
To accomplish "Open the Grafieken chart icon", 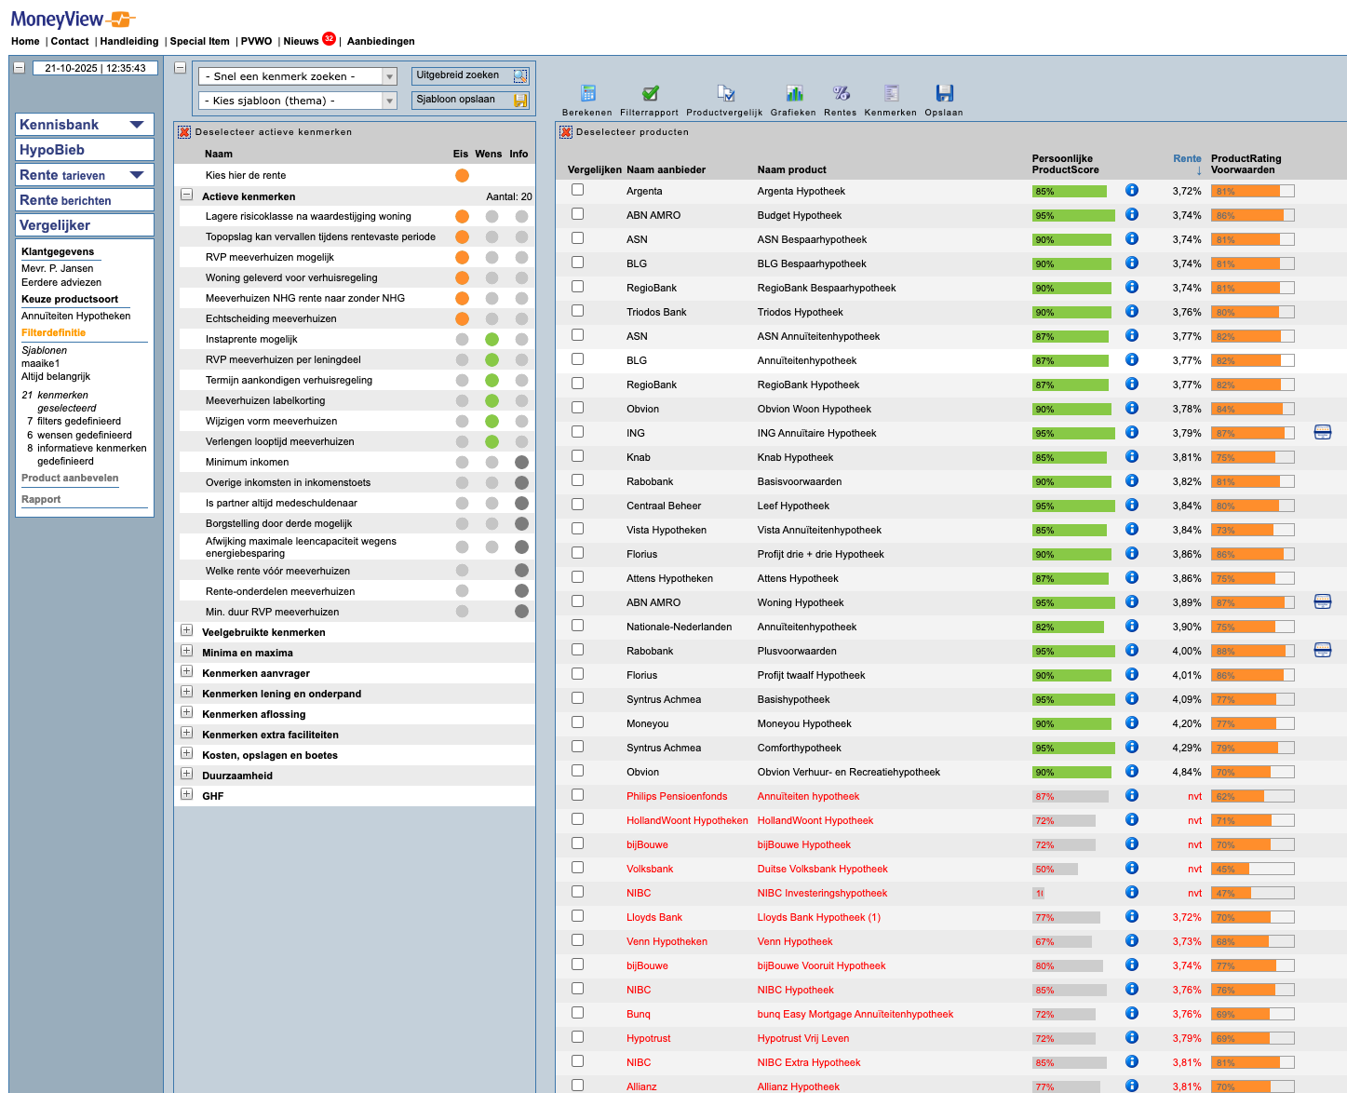I will click(x=794, y=93).
